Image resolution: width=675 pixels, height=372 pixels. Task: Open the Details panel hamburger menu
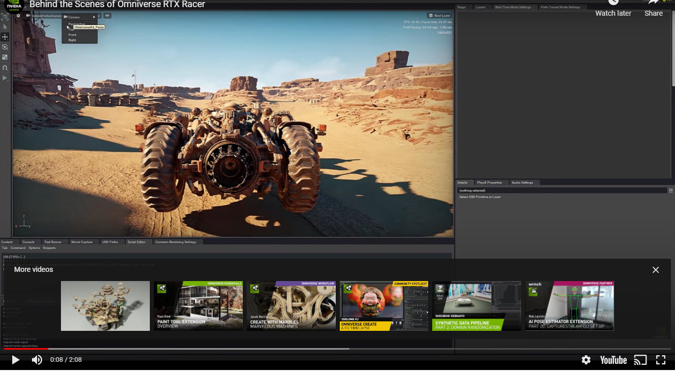671,191
